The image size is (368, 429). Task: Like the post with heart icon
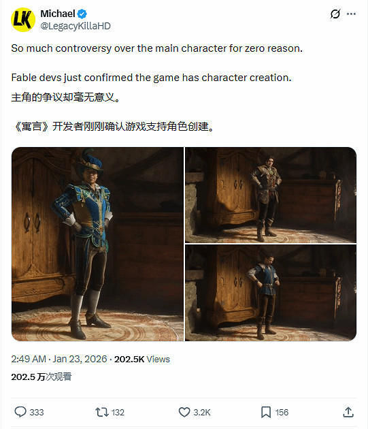tap(184, 412)
